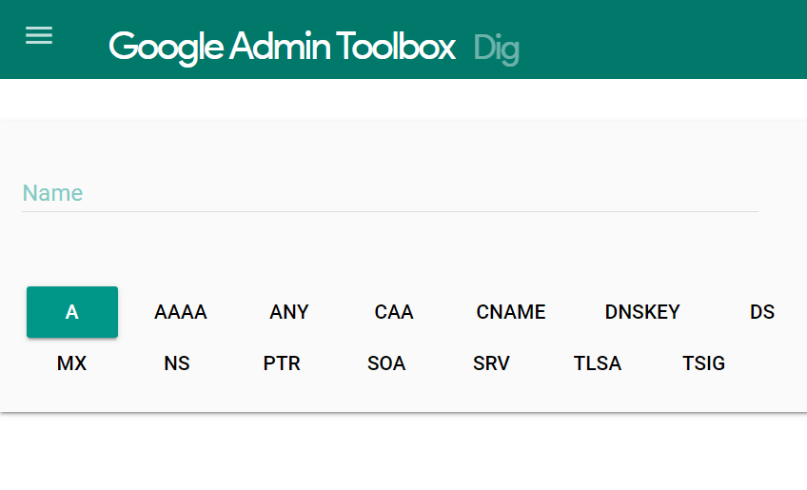Select the SRV record type
The height and width of the screenshot is (490, 807).
point(491,363)
